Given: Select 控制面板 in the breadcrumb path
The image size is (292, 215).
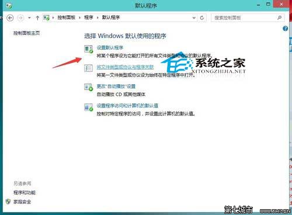Looking at the screenshot, I should click(x=66, y=18).
